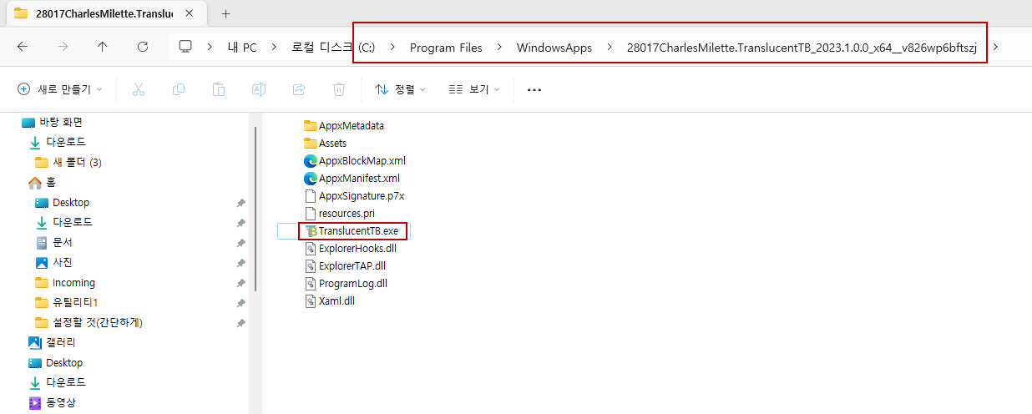Click the Share icon in toolbar
This screenshot has width=1032, height=414.
click(299, 89)
